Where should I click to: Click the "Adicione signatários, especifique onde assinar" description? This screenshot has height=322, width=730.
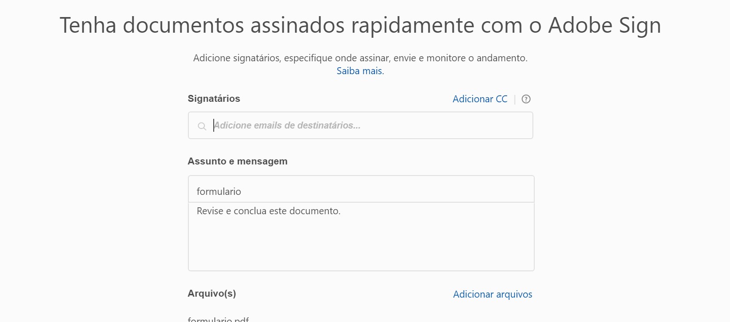pyautogui.click(x=360, y=58)
